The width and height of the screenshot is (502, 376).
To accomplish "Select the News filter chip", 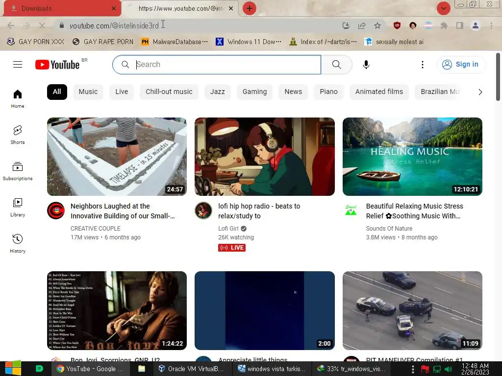I will click(x=293, y=92).
